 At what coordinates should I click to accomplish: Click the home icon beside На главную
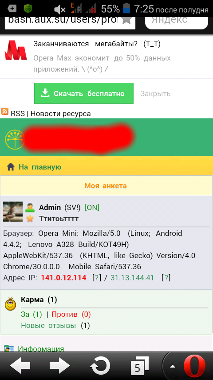coord(10,167)
